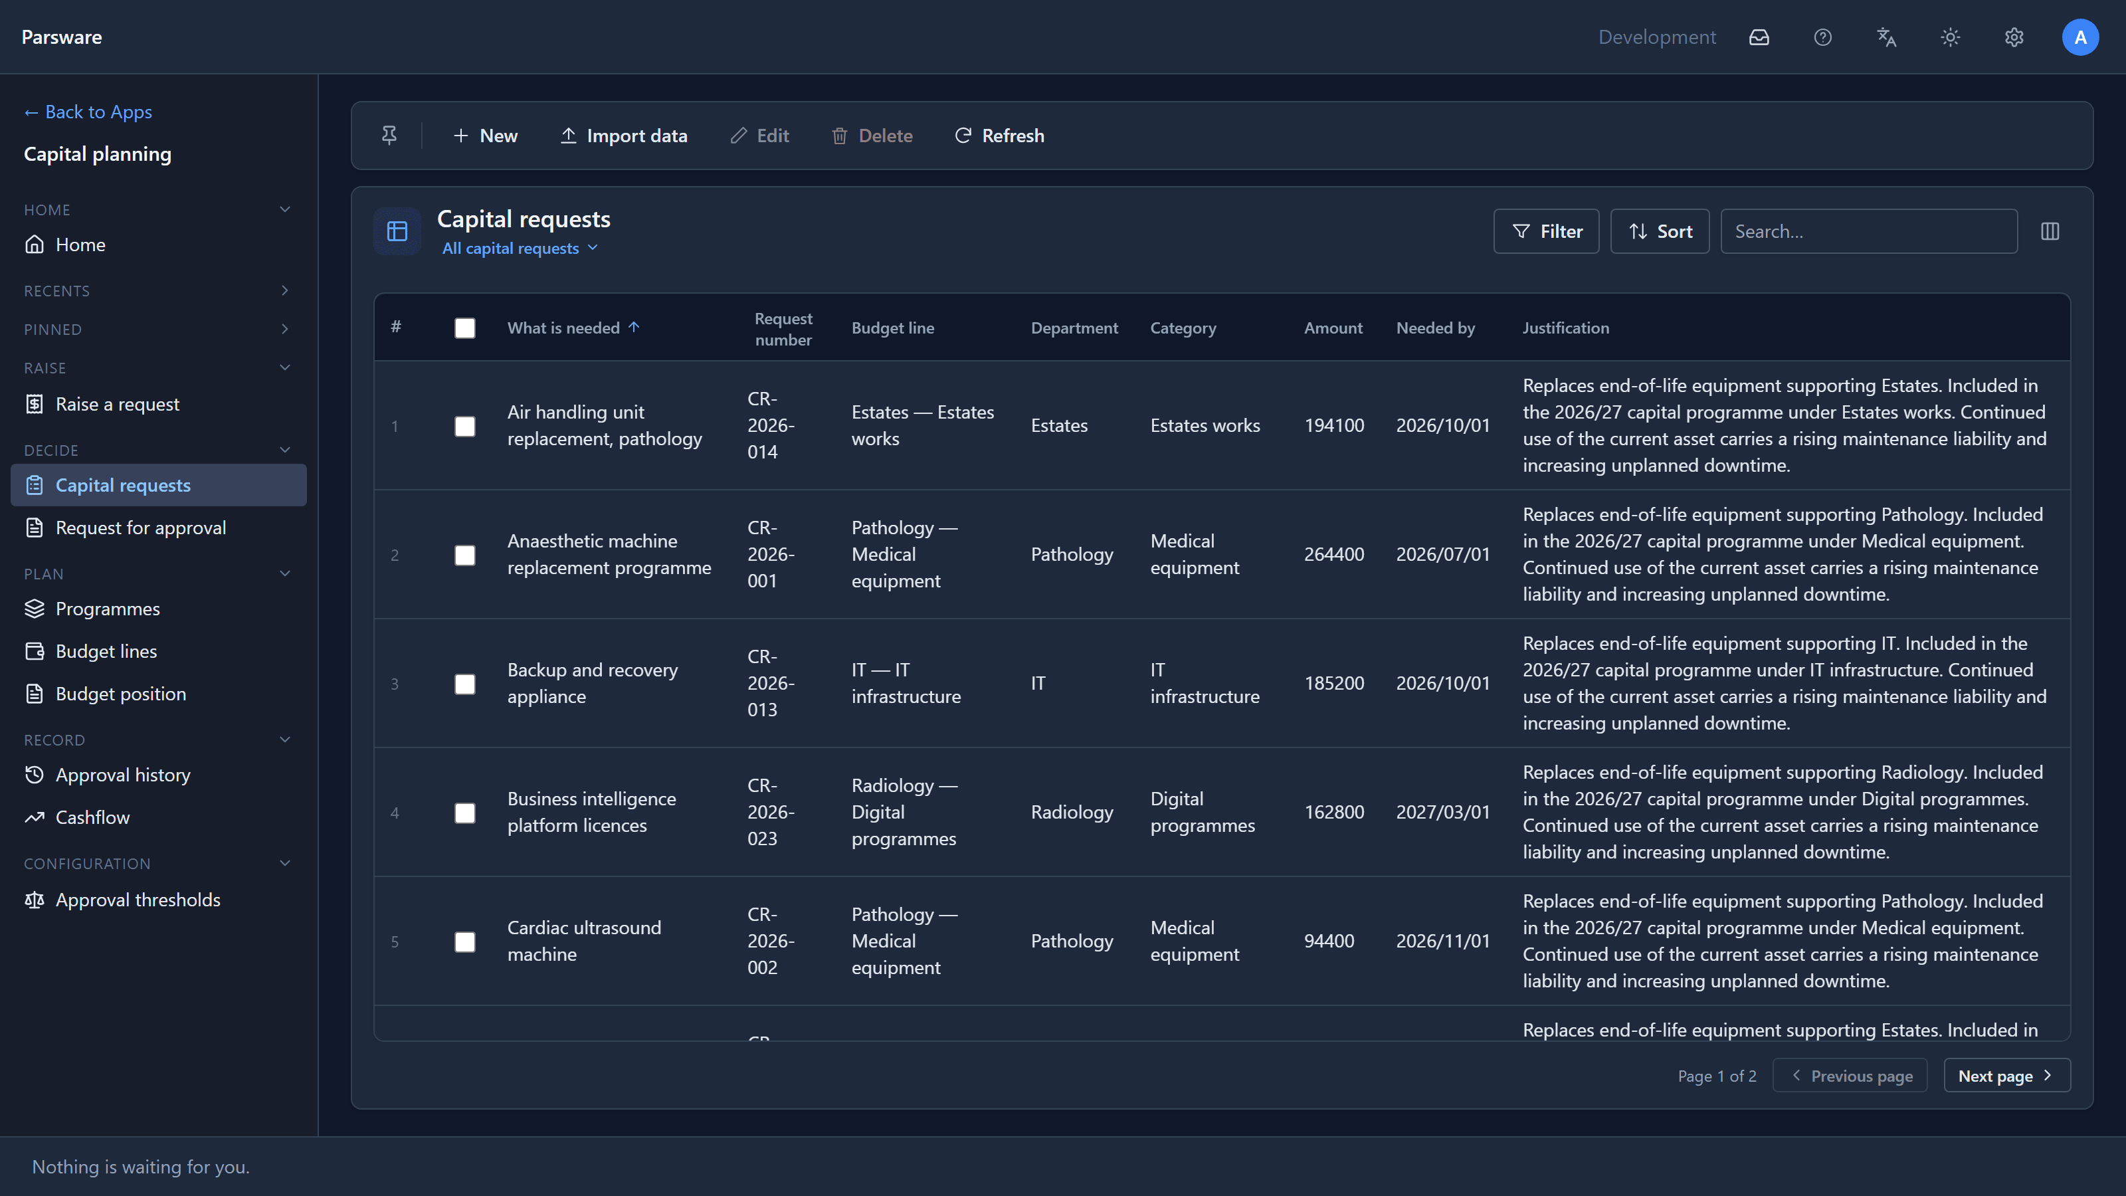Click the Capital requests table view icon
The height and width of the screenshot is (1196, 2126).
(x=397, y=231)
